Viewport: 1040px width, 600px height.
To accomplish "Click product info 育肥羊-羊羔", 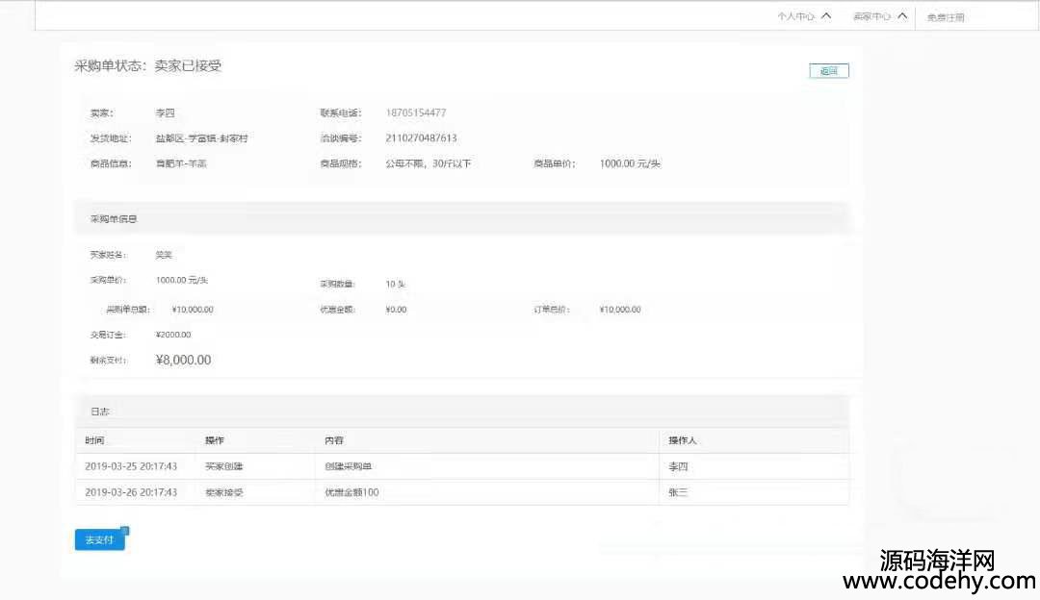I will (181, 163).
